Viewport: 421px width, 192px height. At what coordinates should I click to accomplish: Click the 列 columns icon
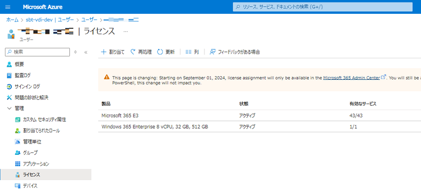188,52
